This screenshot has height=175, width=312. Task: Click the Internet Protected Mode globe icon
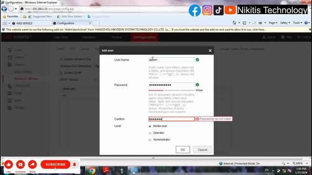click(221, 163)
